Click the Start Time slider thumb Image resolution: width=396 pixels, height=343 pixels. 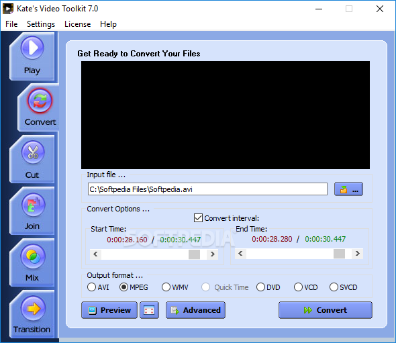tap(194, 254)
